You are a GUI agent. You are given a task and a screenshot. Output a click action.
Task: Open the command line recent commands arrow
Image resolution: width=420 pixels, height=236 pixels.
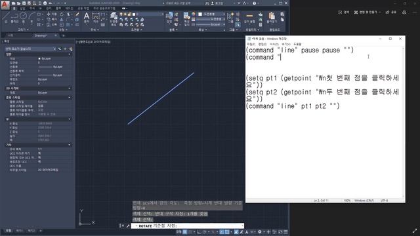pyautogui.click(x=136, y=226)
